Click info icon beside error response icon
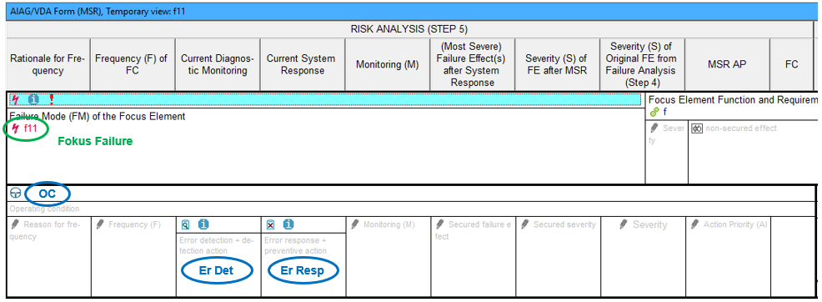The image size is (822, 302). coord(288,224)
